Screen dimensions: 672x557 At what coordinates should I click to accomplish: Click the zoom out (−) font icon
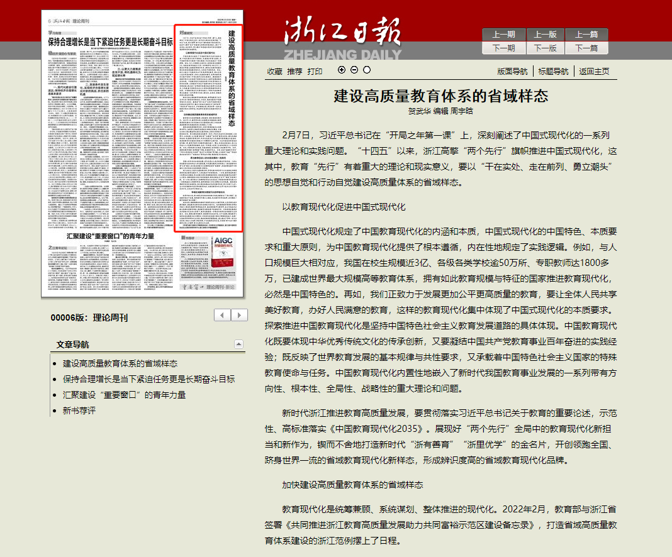354,70
